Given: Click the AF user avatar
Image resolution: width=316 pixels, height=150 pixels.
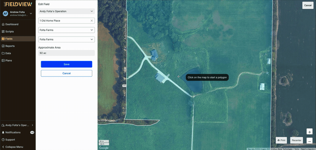Looking at the screenshot, I should point(5,13).
